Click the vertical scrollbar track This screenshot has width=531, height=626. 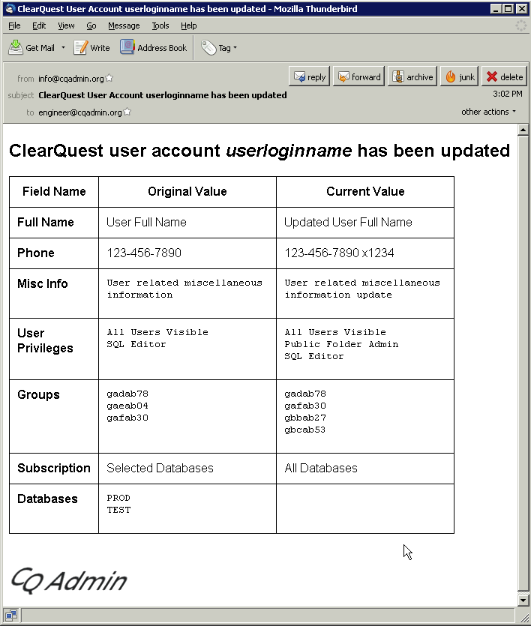(x=523, y=365)
